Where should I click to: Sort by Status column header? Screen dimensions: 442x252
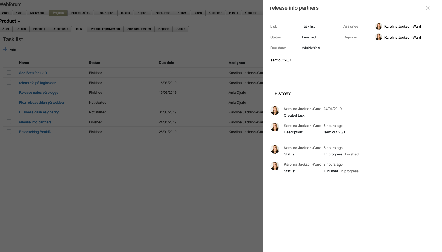click(x=95, y=63)
